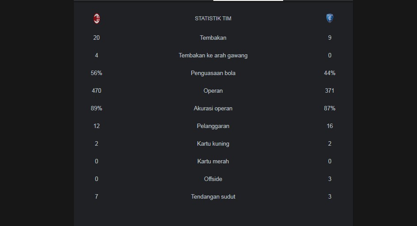The image size is (417, 226).
Task: Click the 44% possession value
Action: click(330, 73)
